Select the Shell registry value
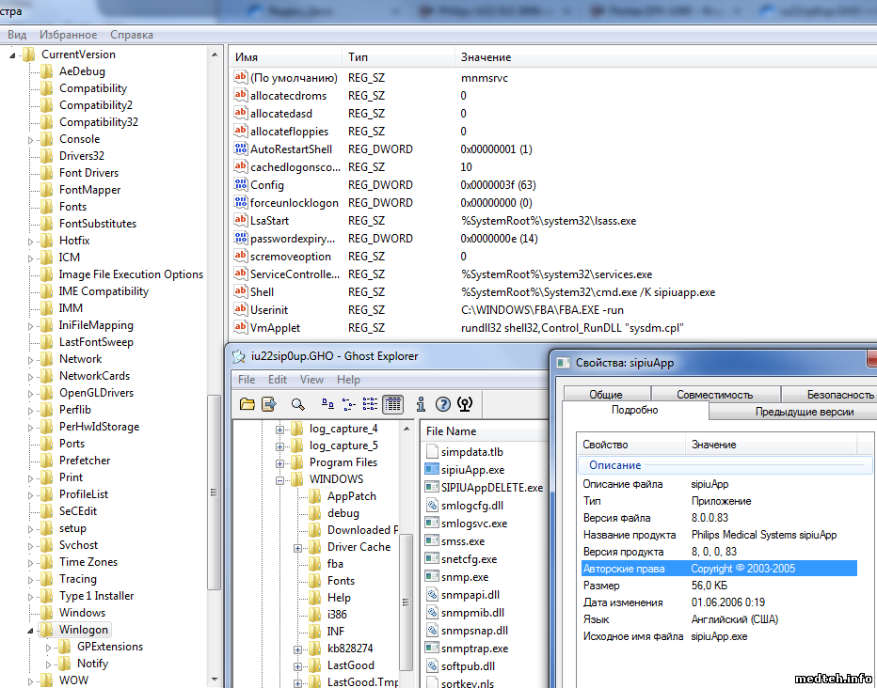This screenshot has width=877, height=688. (262, 292)
